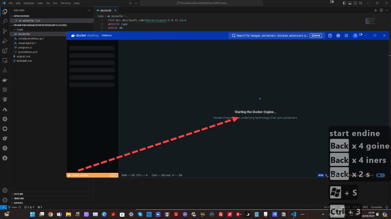The image size is (391, 219).
Task: Open the Extensions view in activity bar
Action: [x=5, y=51]
